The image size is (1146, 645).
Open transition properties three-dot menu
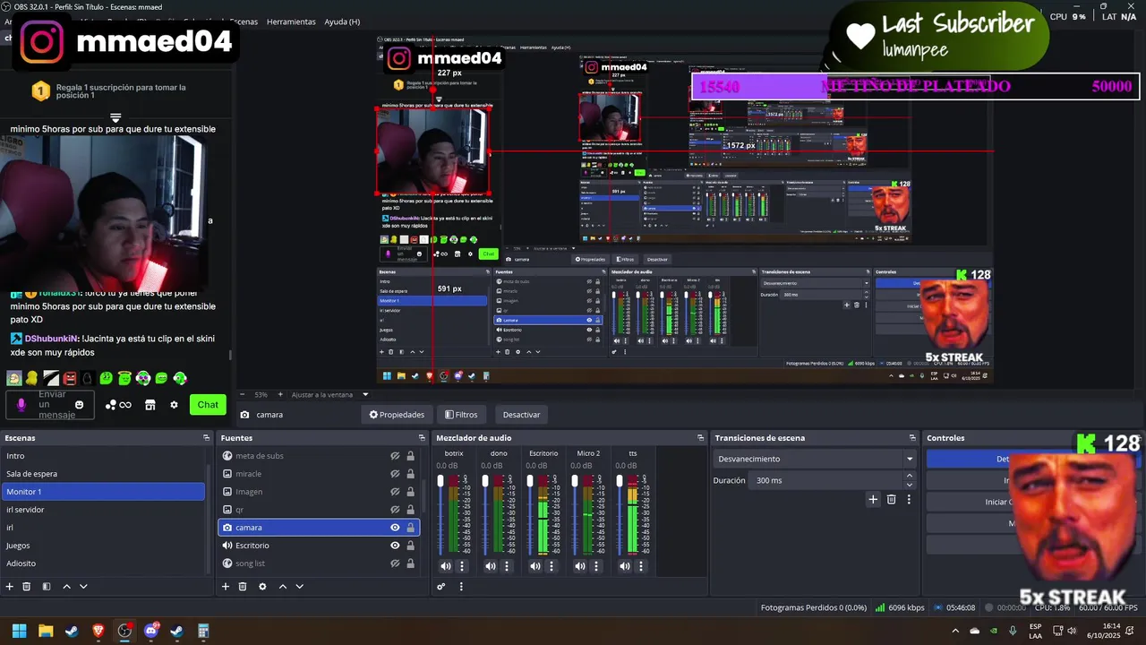(909, 500)
